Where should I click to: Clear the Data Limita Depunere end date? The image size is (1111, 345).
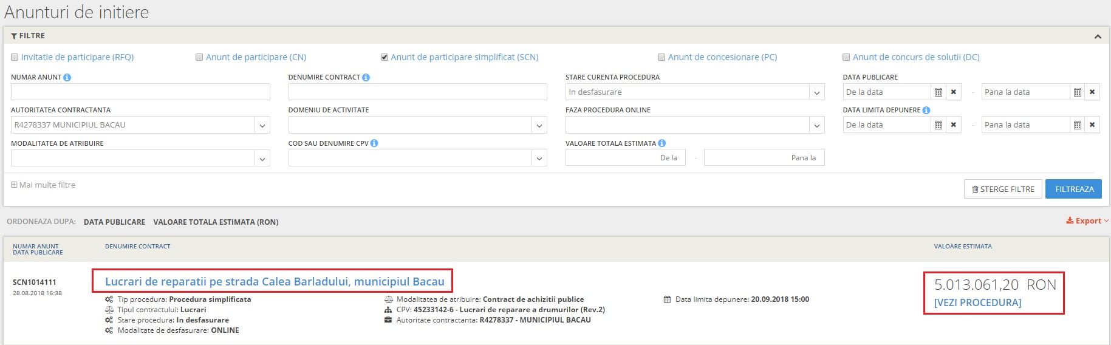(1092, 125)
